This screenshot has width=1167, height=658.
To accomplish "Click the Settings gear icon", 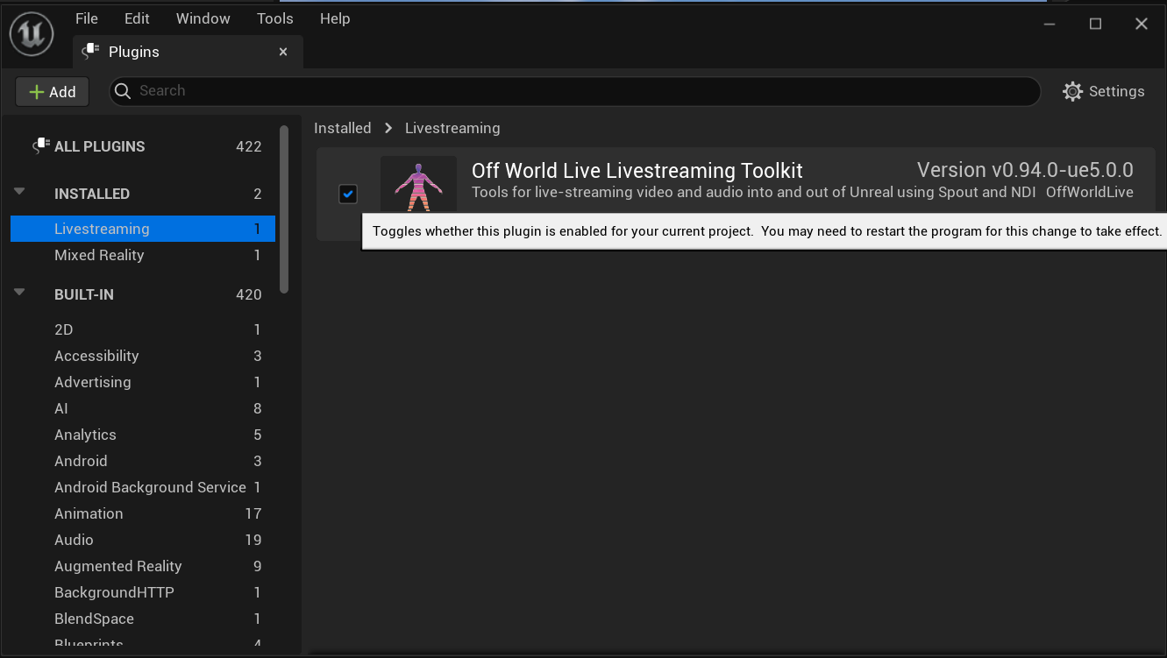I will coord(1072,91).
